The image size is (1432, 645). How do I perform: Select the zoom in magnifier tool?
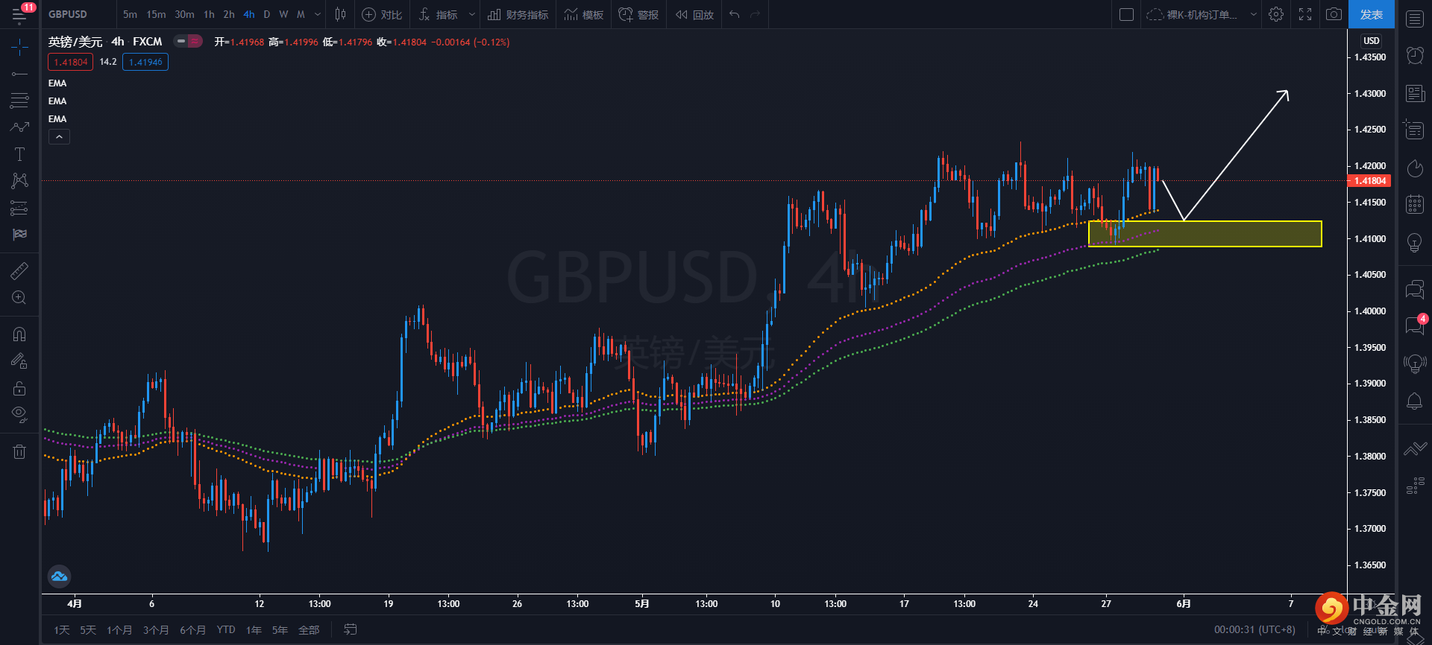click(20, 298)
